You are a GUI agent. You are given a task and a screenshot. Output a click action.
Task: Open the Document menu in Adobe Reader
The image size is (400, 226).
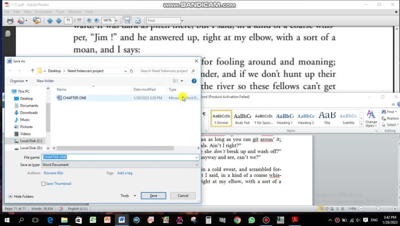point(43,12)
